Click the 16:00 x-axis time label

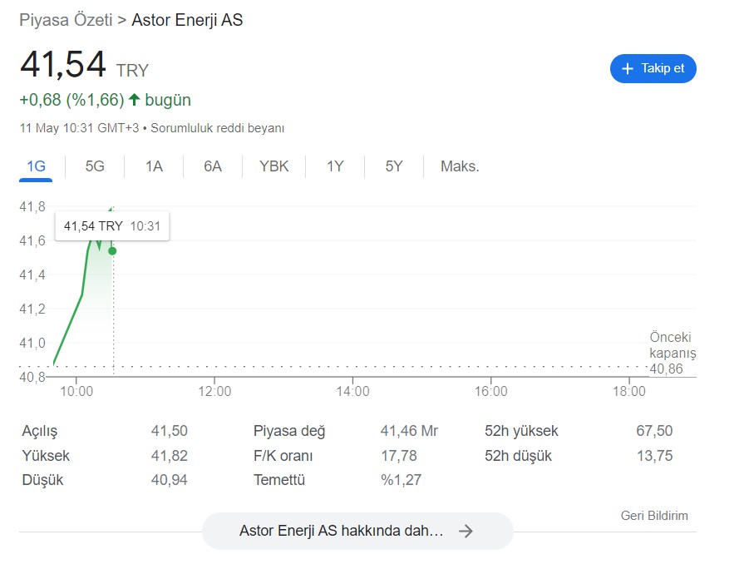pos(491,391)
